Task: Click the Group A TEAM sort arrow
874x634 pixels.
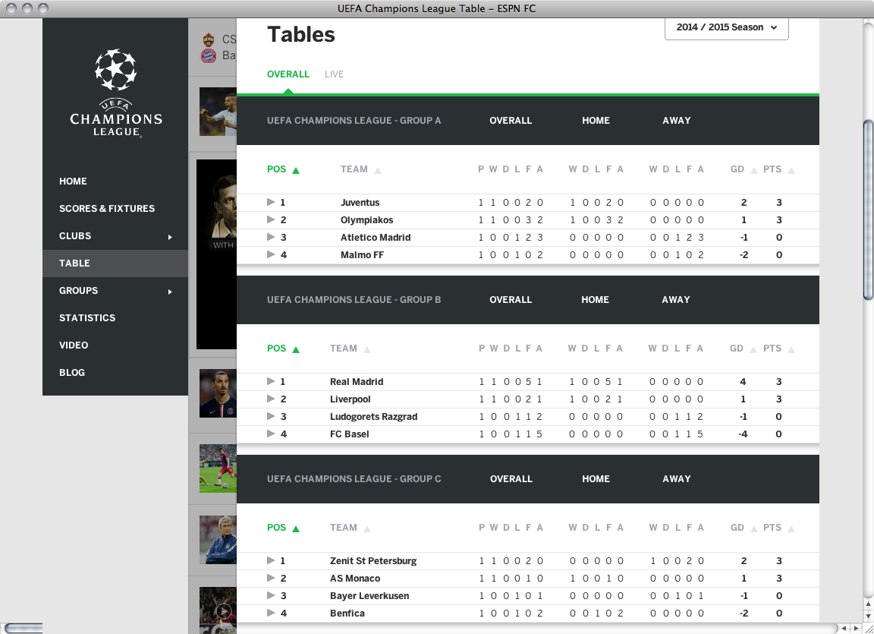Action: pos(378,170)
